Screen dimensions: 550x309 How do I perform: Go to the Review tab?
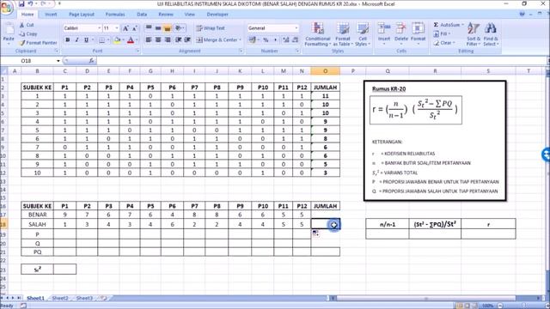166,15
